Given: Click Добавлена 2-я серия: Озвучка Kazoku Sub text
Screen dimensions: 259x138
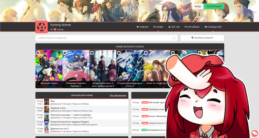Looking at the screenshot, I should click(x=71, y=111).
